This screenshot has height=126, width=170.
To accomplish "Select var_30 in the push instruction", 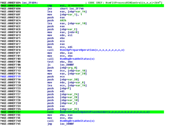I will (70, 79).
